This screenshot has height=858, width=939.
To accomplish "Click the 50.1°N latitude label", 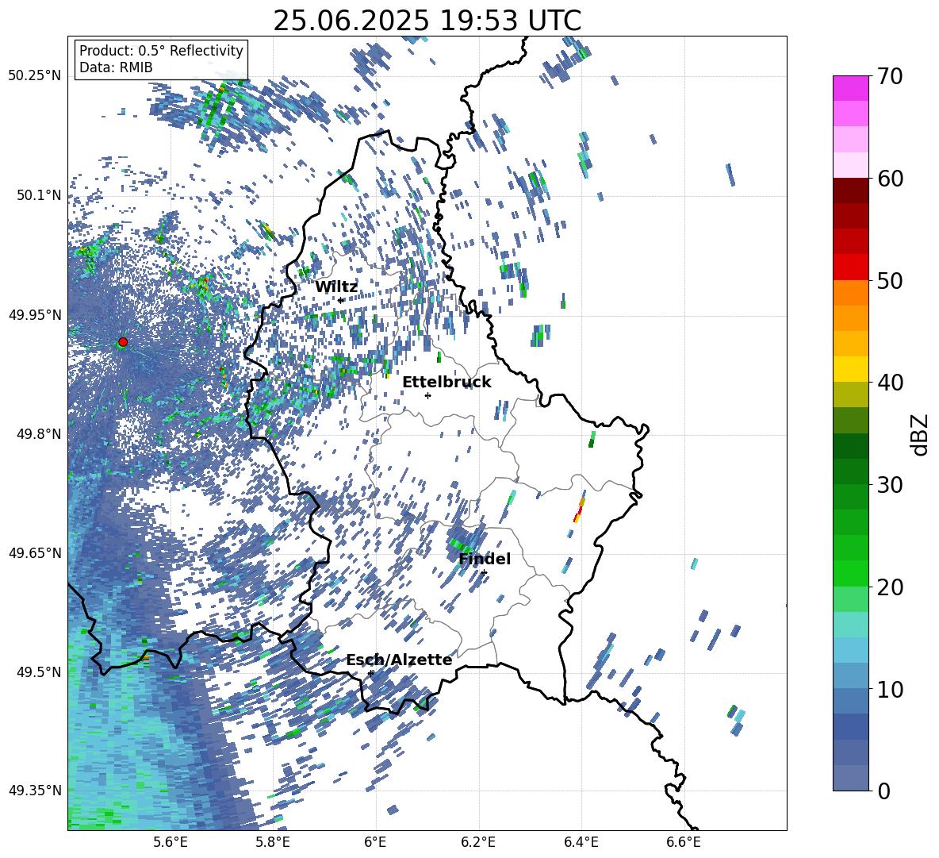I will pos(39,195).
